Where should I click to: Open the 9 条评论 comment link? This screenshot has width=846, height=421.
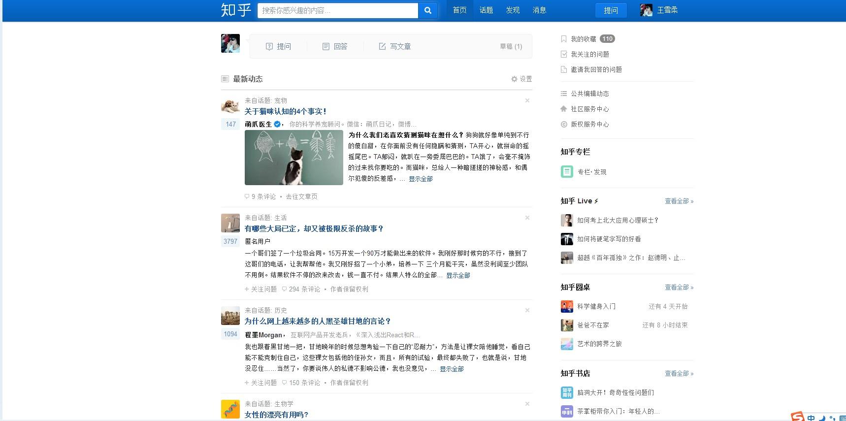[x=260, y=196]
